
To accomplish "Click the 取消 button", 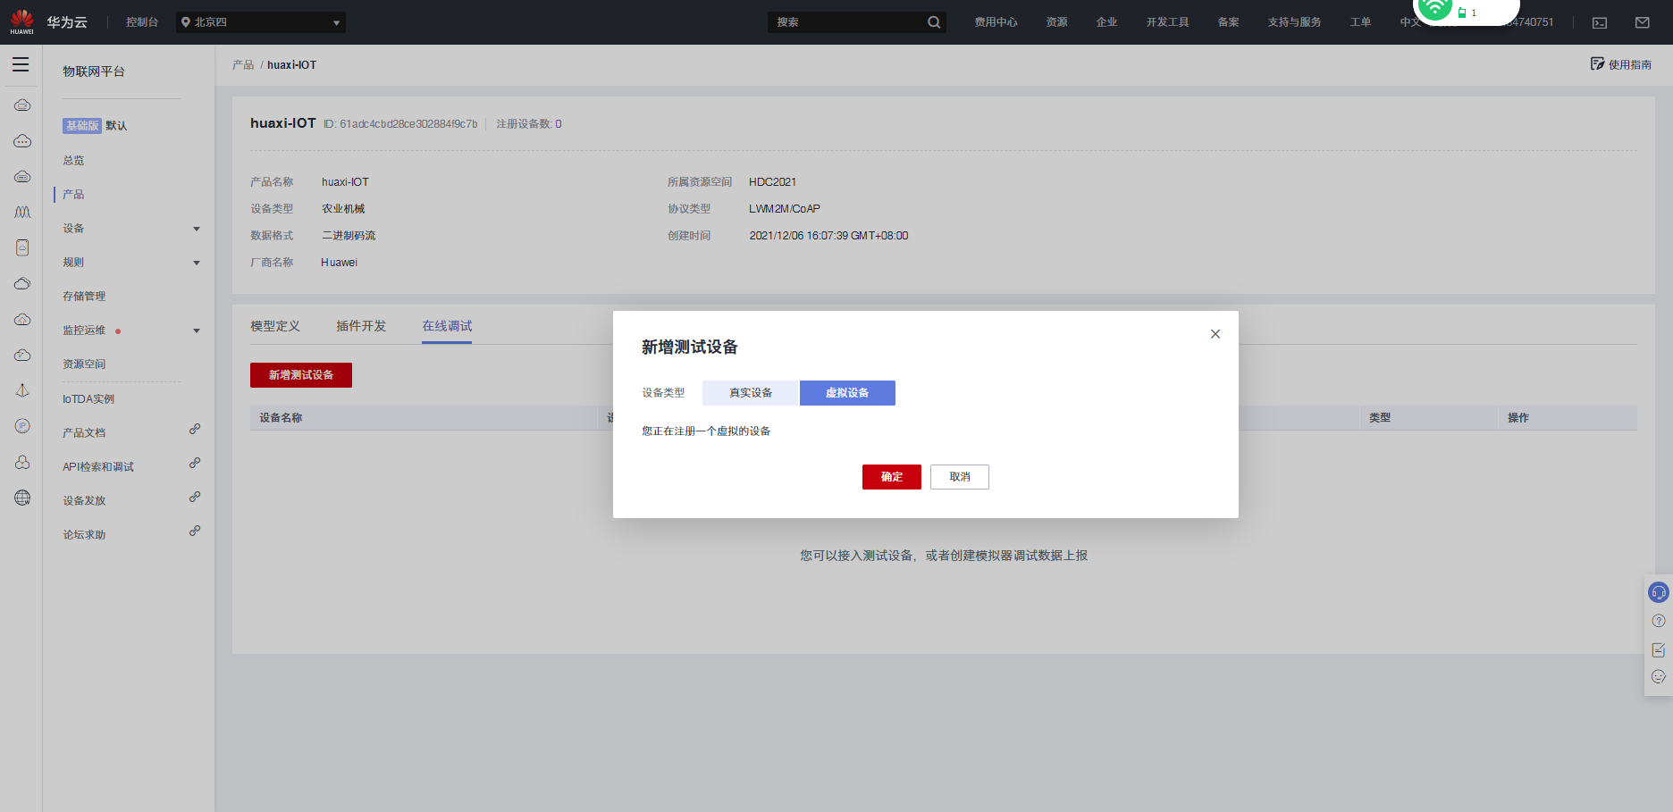I will pos(960,477).
